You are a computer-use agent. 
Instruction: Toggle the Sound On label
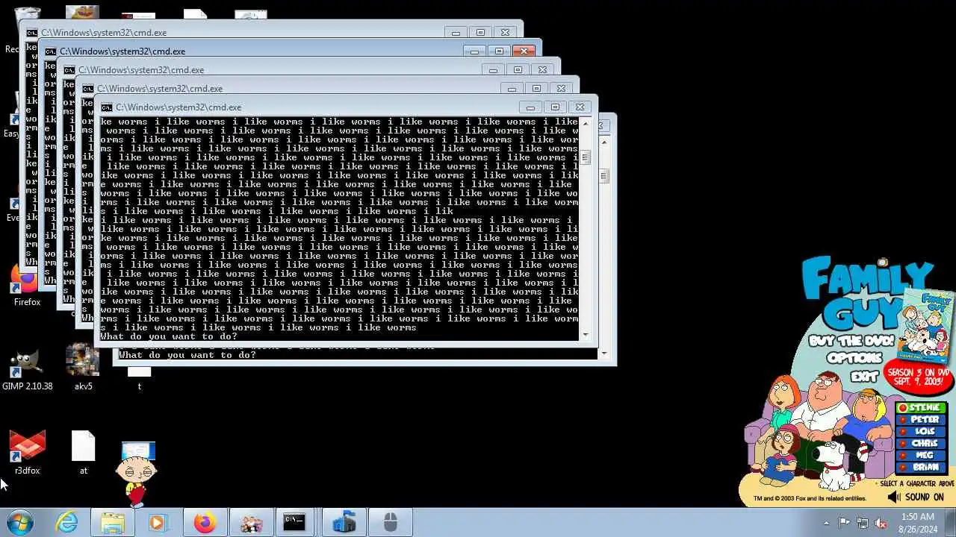(x=924, y=497)
